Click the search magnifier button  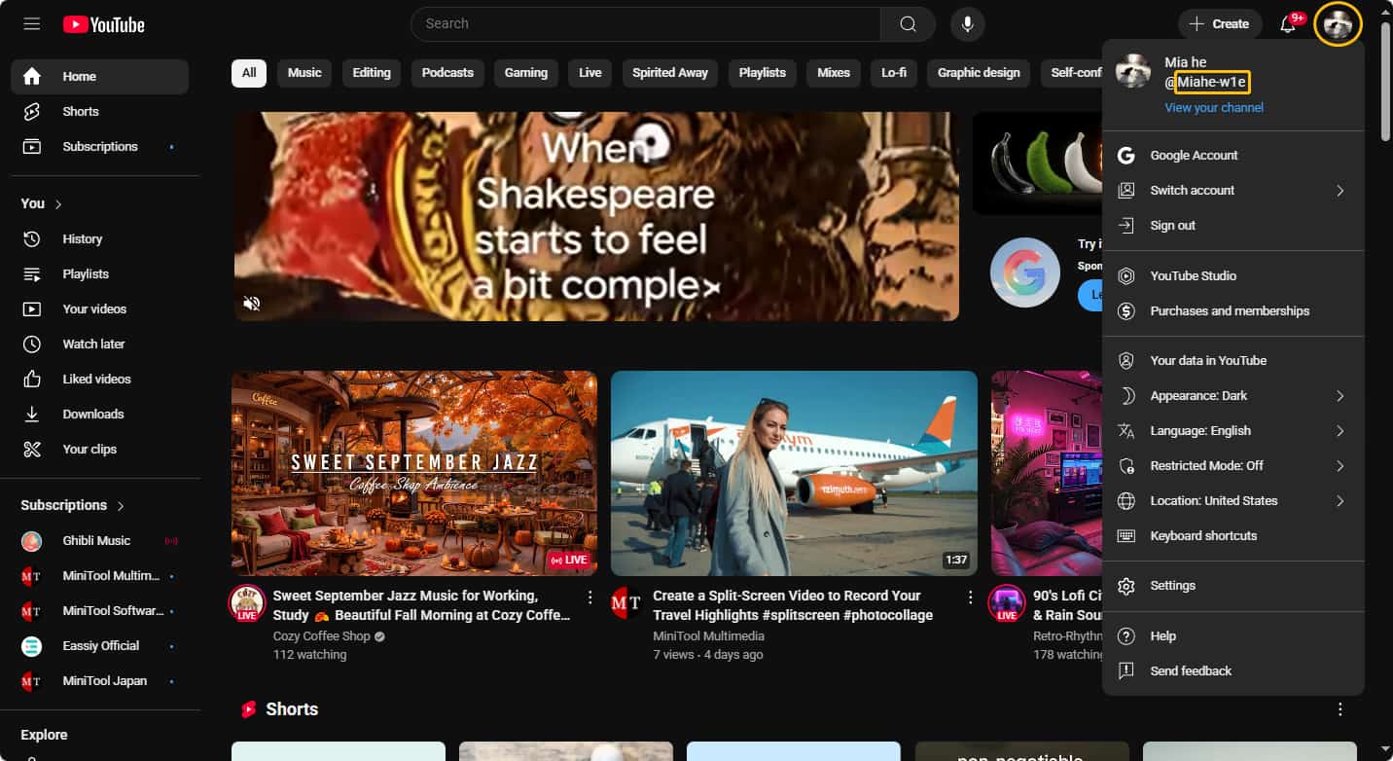[x=908, y=24]
